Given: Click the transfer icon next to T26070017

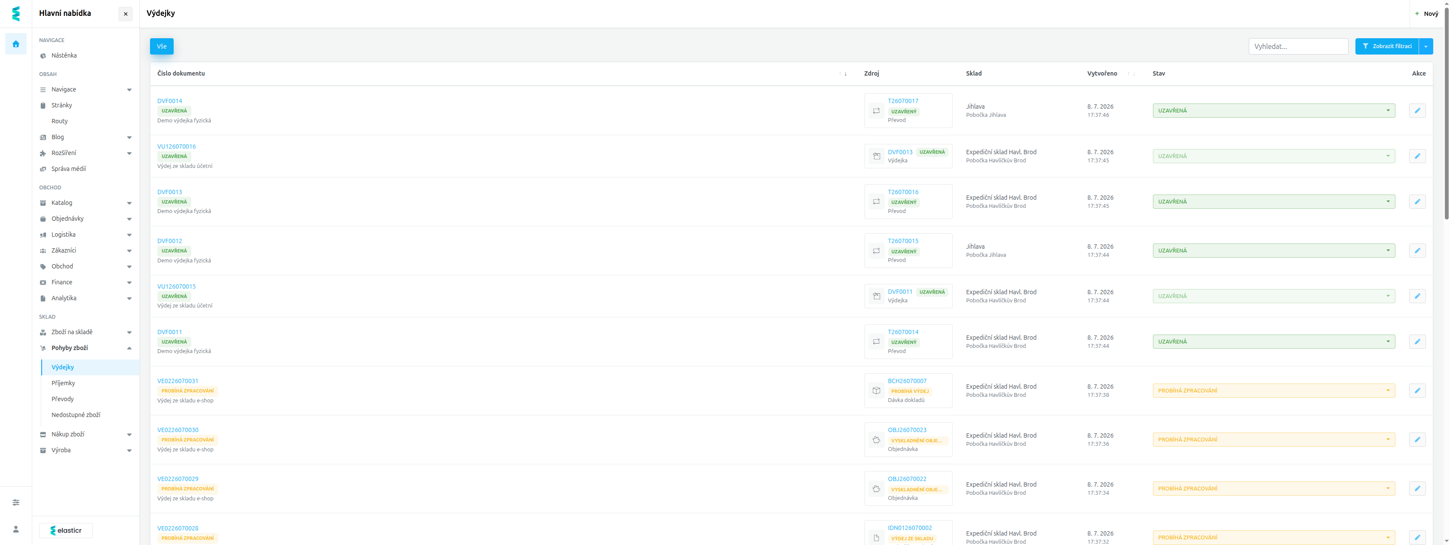Looking at the screenshot, I should [876, 111].
